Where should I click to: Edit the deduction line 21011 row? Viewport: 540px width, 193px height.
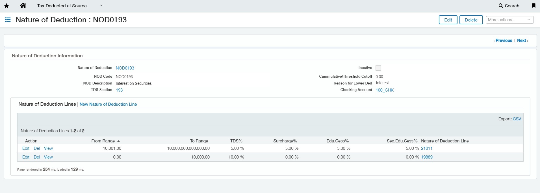pos(26,148)
